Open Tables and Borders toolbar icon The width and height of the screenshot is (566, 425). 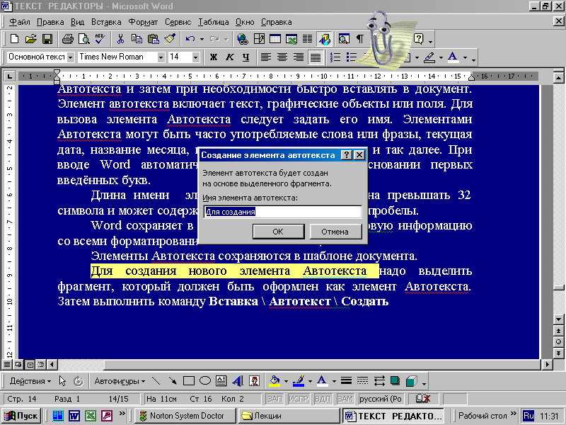259,39
